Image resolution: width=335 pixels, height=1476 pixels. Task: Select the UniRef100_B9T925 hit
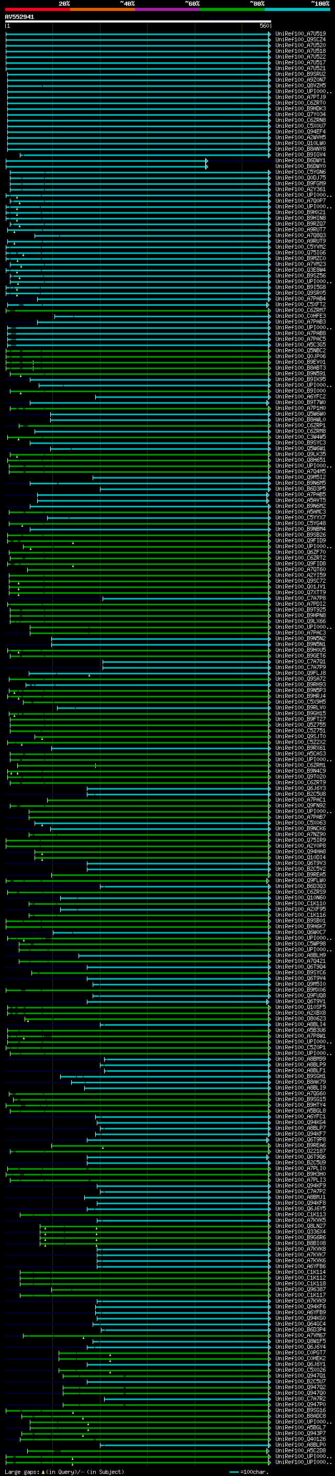tap(300, 609)
